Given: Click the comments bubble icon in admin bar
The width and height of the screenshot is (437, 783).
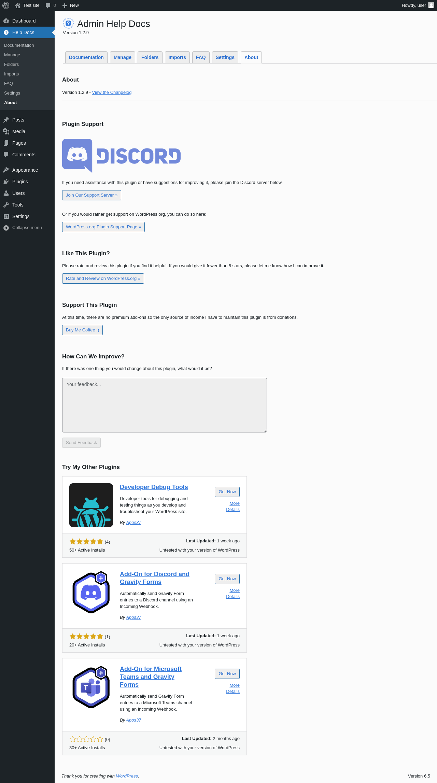Looking at the screenshot, I should tap(48, 5).
